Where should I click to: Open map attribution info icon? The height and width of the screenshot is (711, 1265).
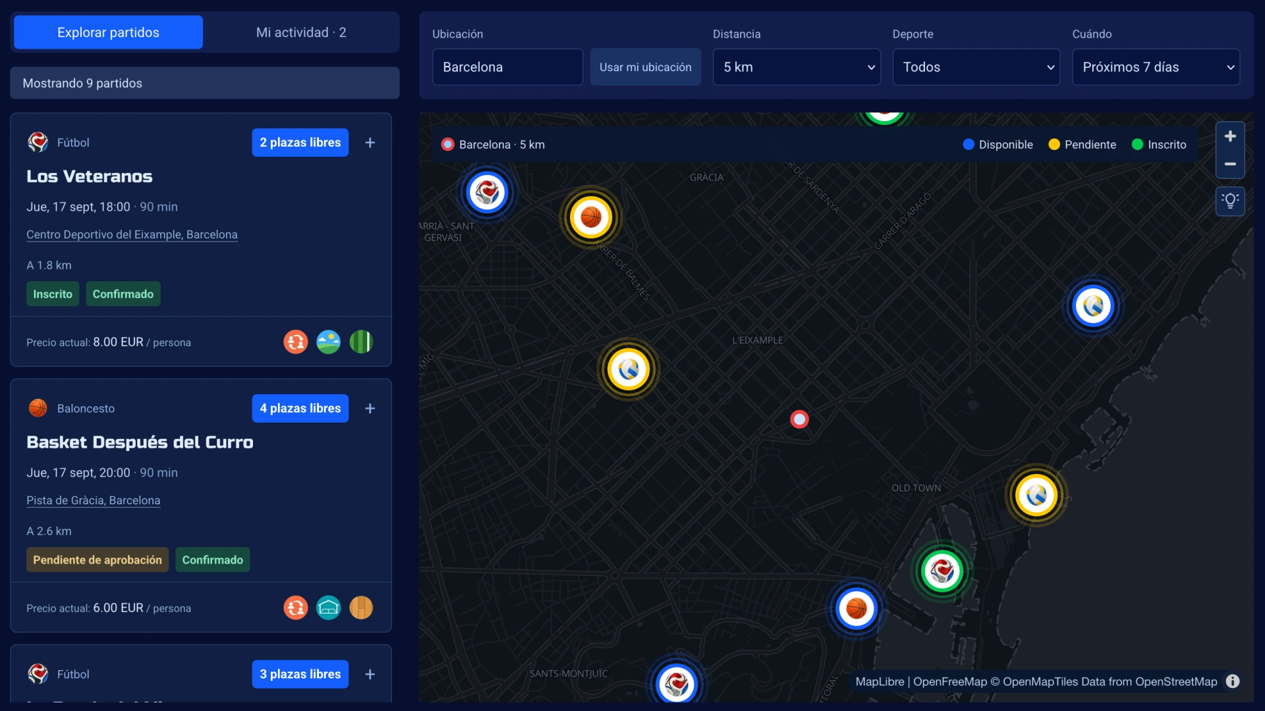[1233, 681]
